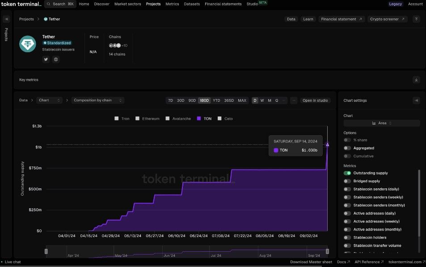Click the search magnifier icon
The image size is (426, 267).
pos(48,4)
